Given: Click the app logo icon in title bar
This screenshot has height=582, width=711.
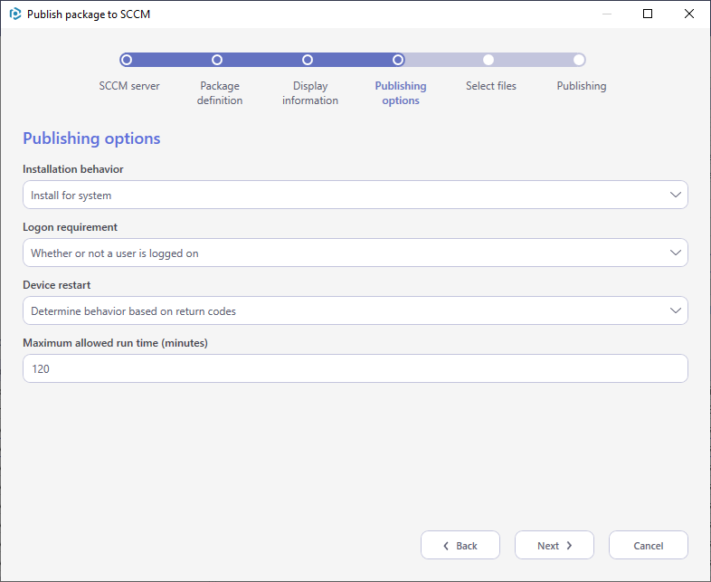Looking at the screenshot, I should tap(15, 14).
